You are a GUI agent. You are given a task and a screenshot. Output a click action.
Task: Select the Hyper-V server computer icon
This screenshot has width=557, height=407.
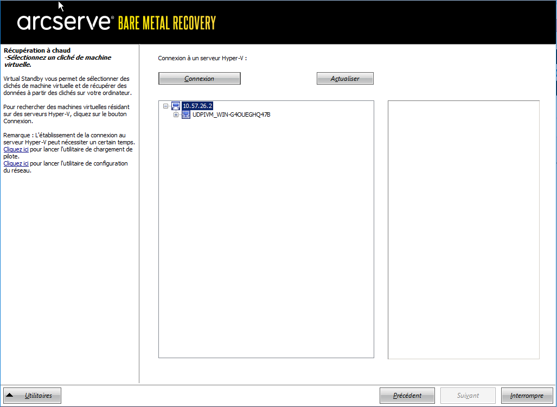pyautogui.click(x=176, y=106)
